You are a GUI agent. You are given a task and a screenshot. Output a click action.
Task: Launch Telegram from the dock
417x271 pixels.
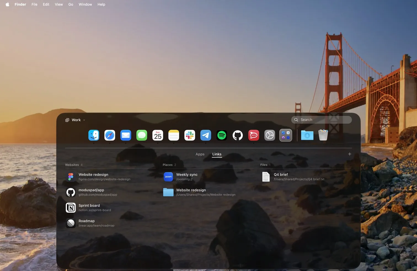206,135
